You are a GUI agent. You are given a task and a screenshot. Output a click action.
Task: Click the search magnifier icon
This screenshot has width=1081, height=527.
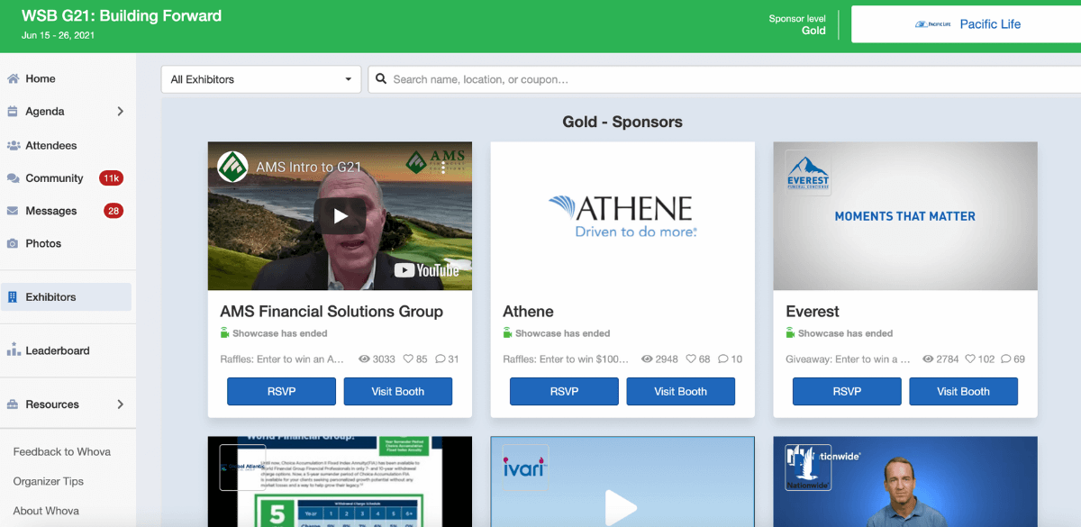(381, 79)
